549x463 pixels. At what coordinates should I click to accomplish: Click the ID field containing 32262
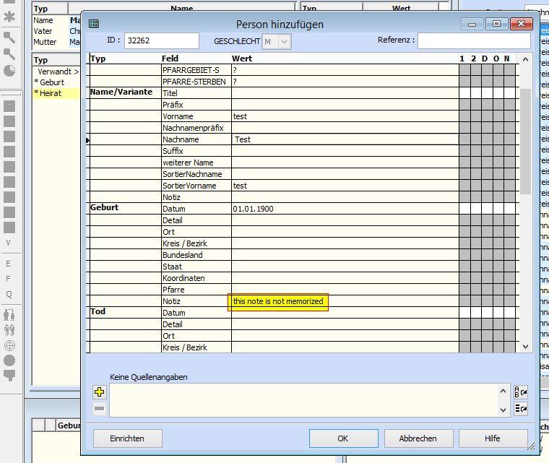point(162,40)
